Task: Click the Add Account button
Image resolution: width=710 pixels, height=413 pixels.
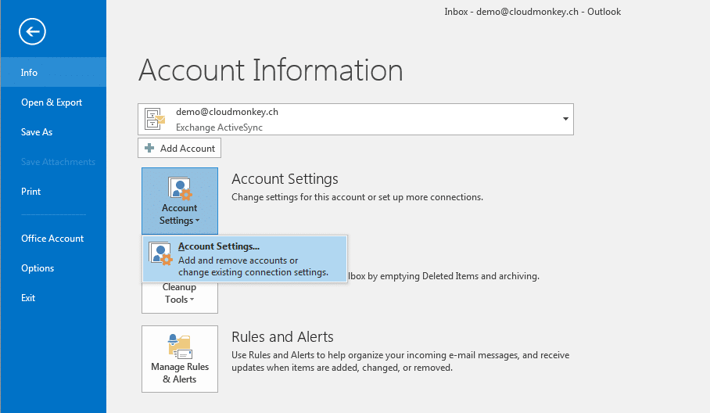Action: click(x=179, y=148)
